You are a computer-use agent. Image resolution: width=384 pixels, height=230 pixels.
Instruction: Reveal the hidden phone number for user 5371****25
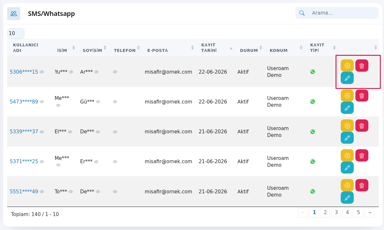coord(115,162)
